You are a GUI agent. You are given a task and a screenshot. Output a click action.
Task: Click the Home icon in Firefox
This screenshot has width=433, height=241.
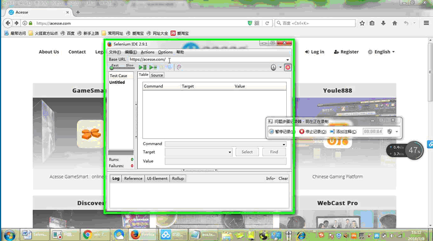pos(394,23)
